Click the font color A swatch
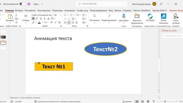This screenshot has height=103, width=183. point(39,22)
